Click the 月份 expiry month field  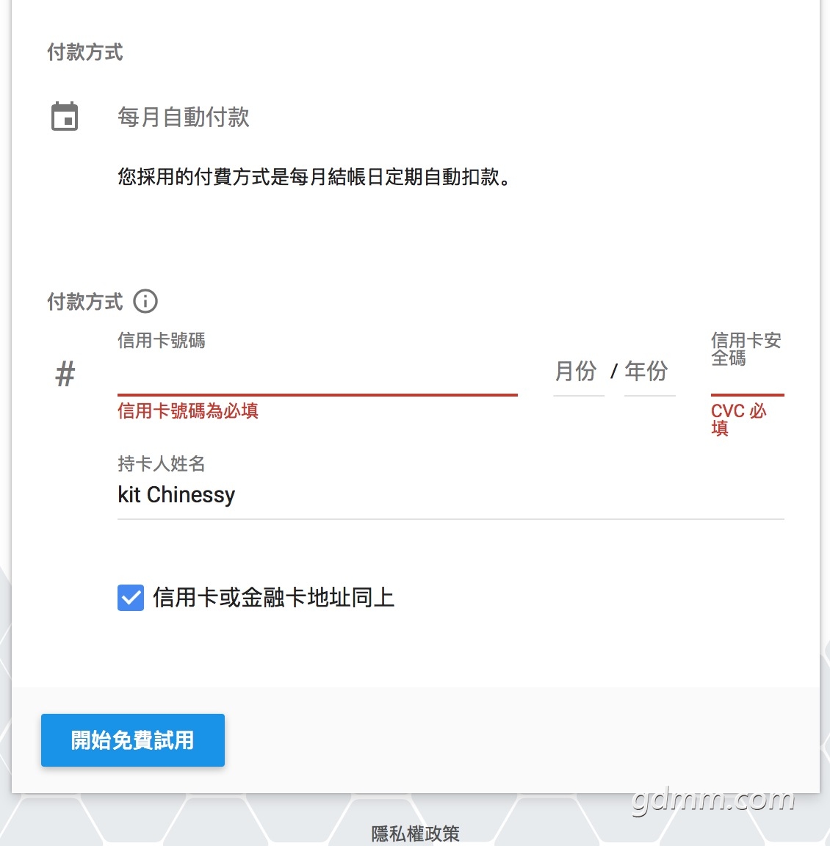[578, 372]
